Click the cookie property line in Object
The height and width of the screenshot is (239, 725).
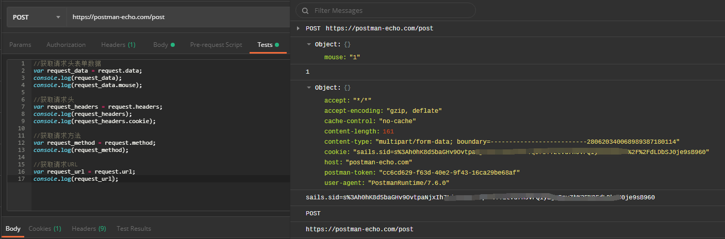click(x=517, y=152)
